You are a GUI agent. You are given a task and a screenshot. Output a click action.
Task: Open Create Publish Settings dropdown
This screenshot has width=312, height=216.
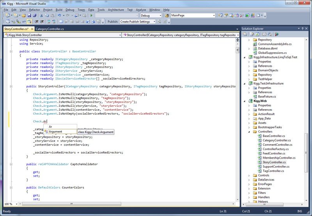coord(154,22)
